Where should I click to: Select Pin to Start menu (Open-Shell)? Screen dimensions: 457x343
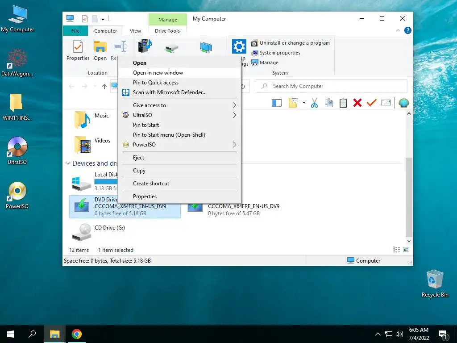click(179, 135)
